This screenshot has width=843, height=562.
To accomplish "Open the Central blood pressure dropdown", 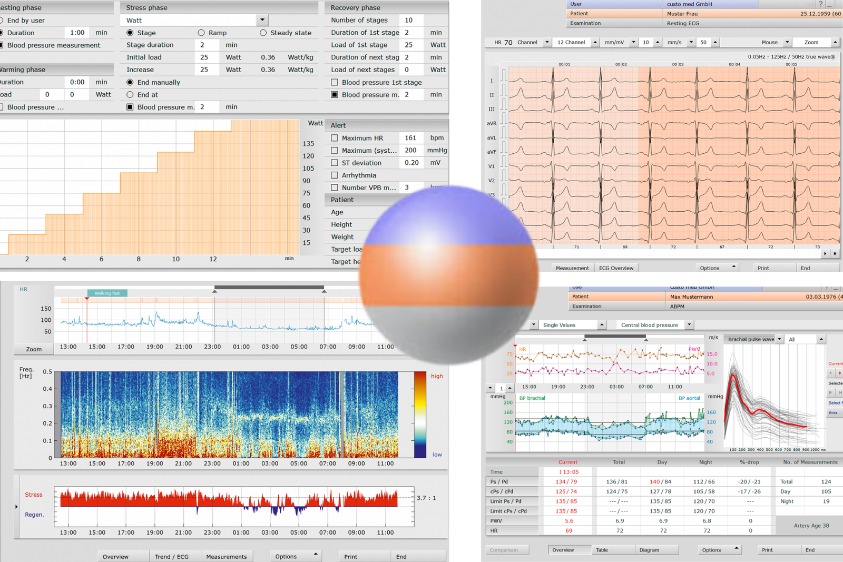I will point(689,324).
